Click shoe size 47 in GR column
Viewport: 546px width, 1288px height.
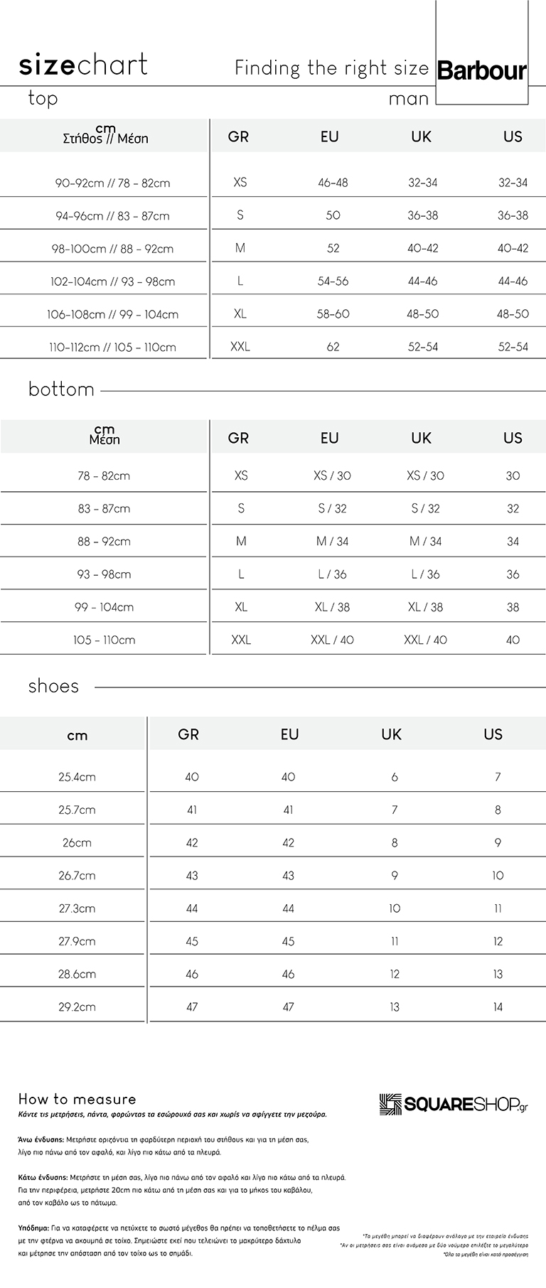[192, 1007]
